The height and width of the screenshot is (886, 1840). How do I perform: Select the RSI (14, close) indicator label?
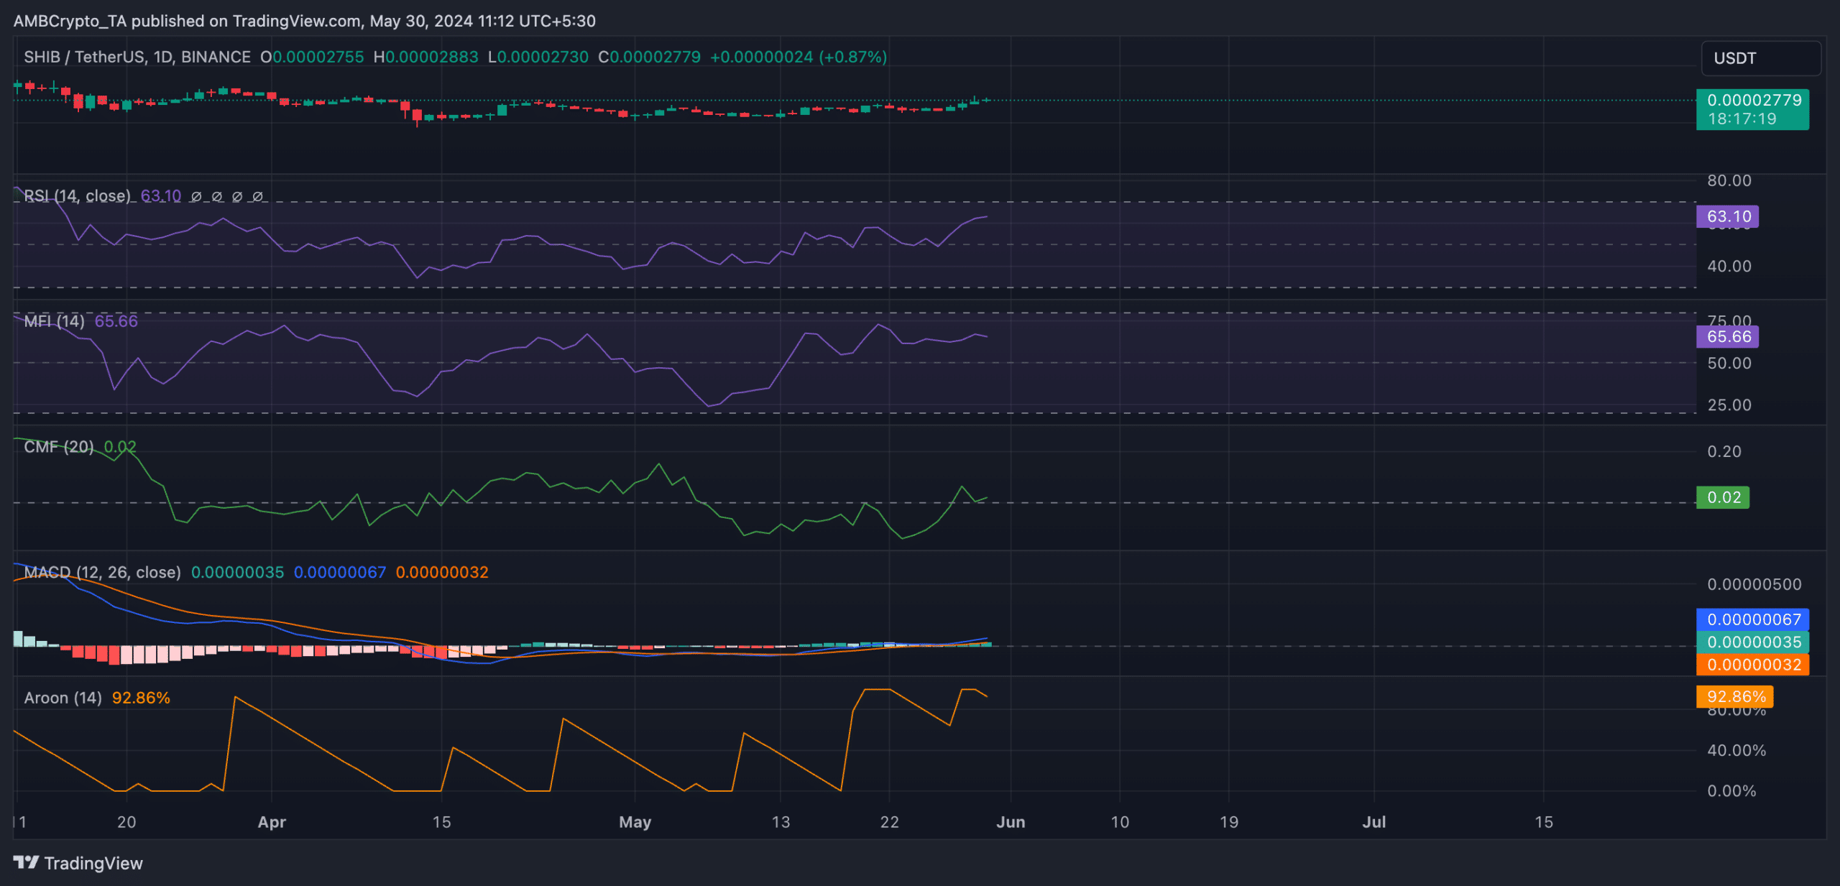point(78,195)
